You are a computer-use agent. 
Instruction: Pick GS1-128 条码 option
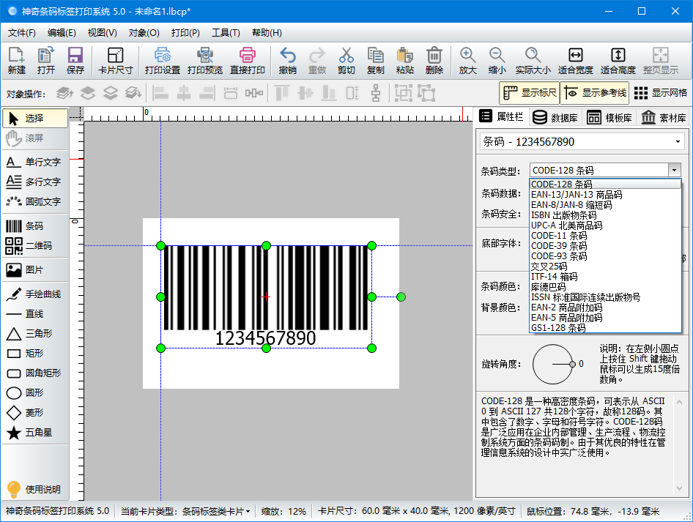[x=606, y=328]
